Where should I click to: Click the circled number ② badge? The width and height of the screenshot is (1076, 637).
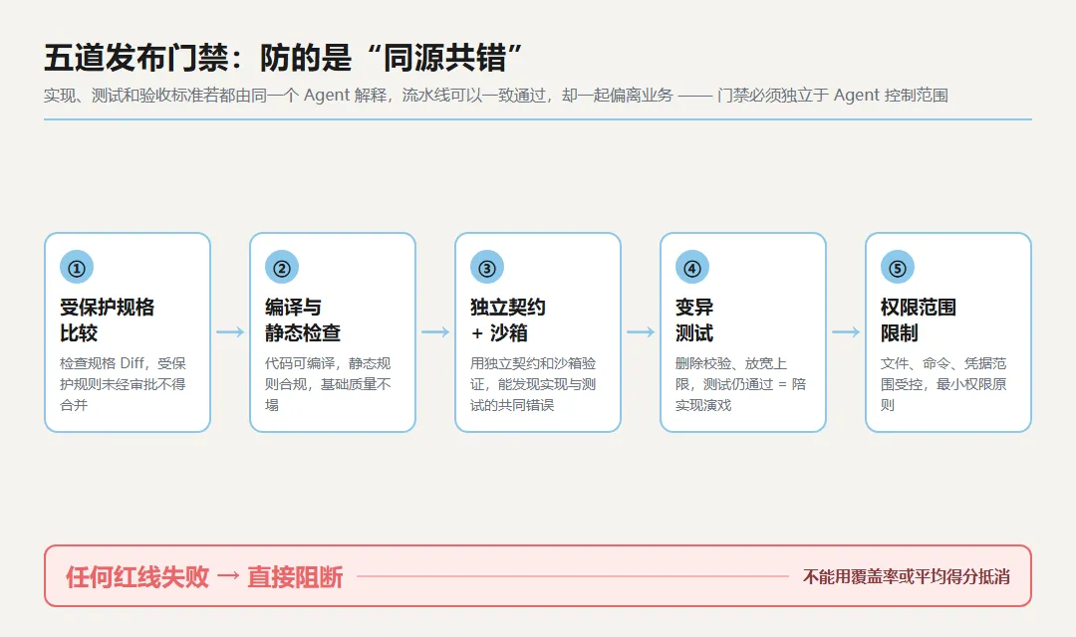point(281,268)
